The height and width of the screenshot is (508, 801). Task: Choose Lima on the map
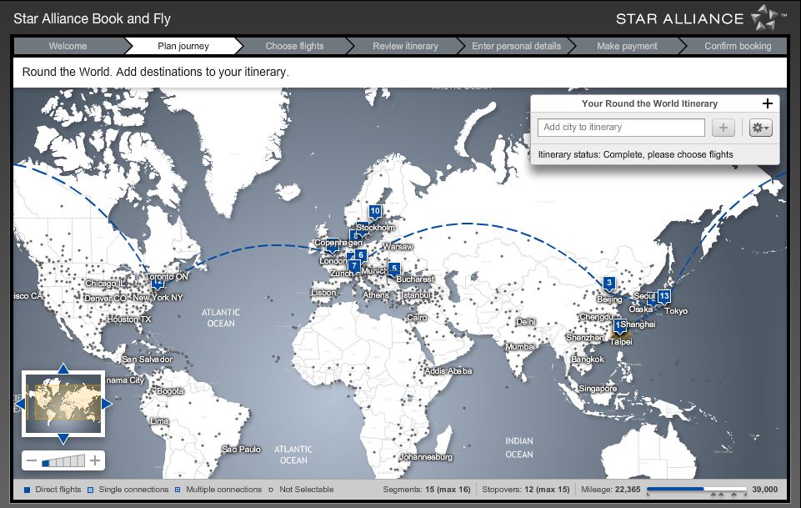point(159,421)
